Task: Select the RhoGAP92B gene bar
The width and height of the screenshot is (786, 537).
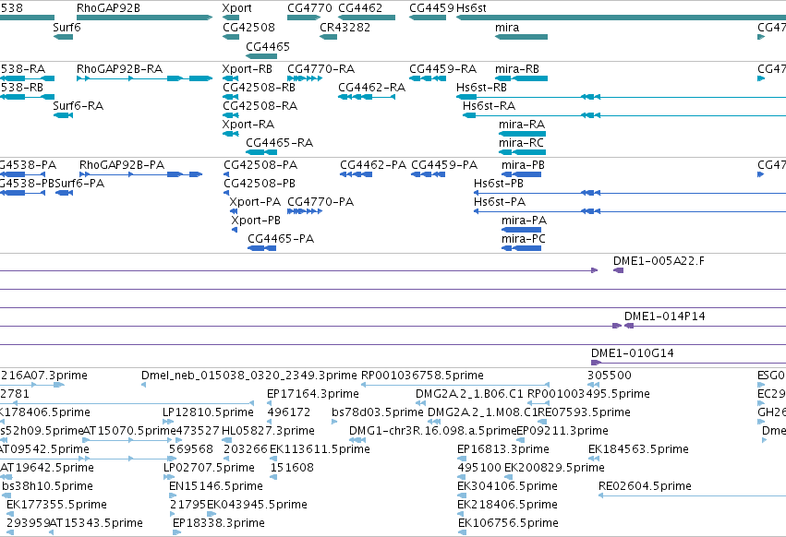Action: 144,18
